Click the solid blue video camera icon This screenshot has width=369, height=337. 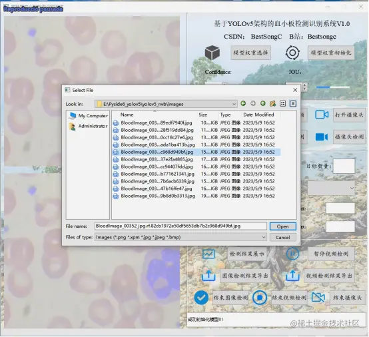pos(322,137)
